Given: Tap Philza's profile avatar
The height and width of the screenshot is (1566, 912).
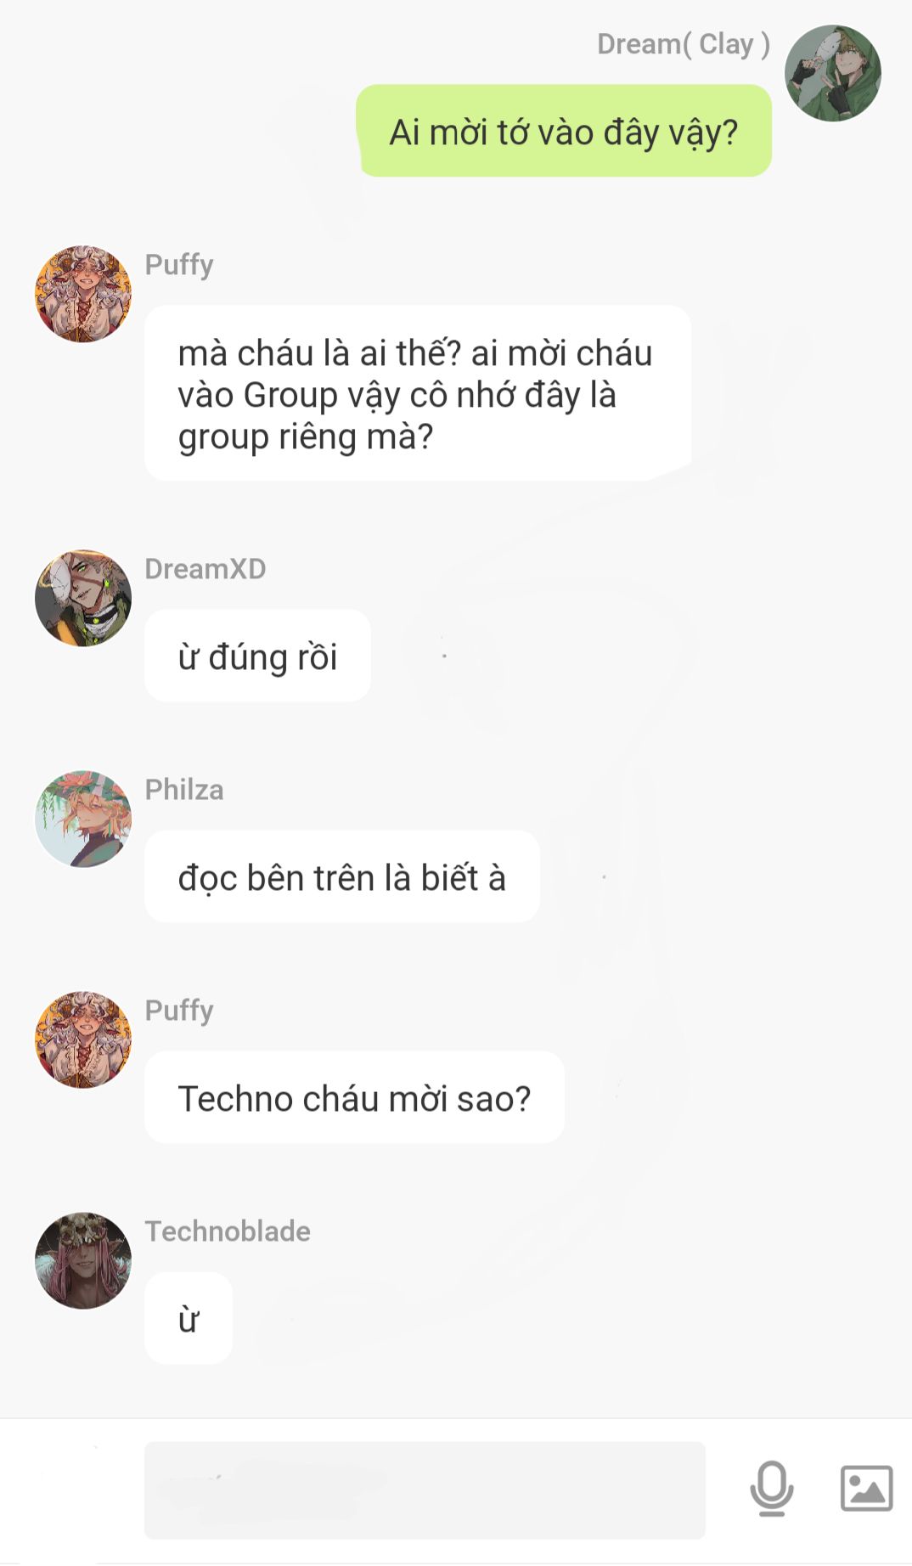Looking at the screenshot, I should (x=83, y=819).
